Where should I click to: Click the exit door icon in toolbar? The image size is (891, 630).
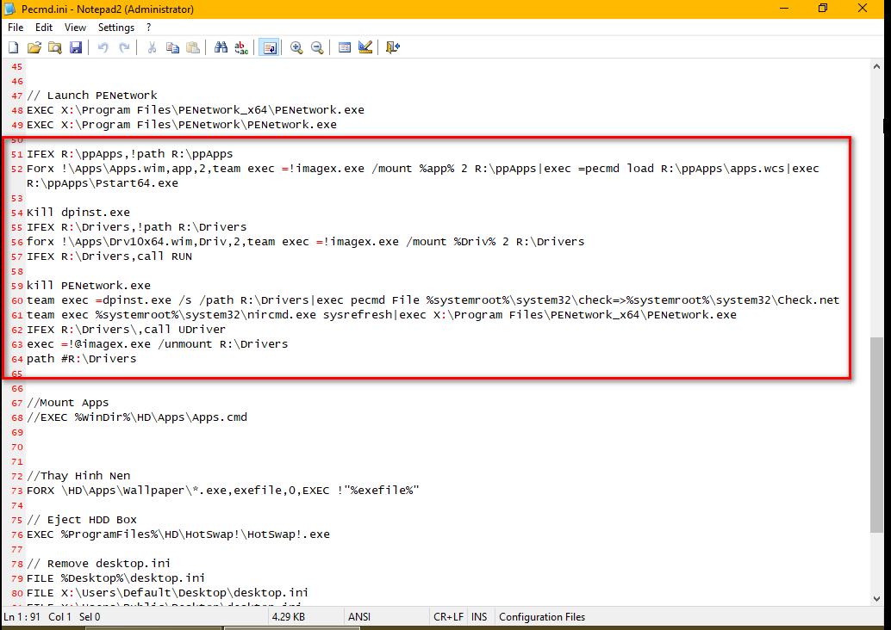pyautogui.click(x=393, y=47)
